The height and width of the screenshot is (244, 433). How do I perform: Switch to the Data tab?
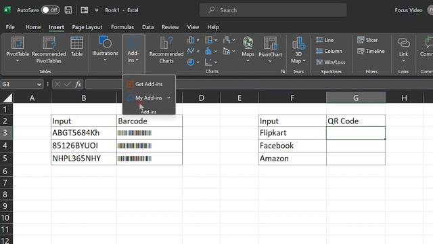147,27
